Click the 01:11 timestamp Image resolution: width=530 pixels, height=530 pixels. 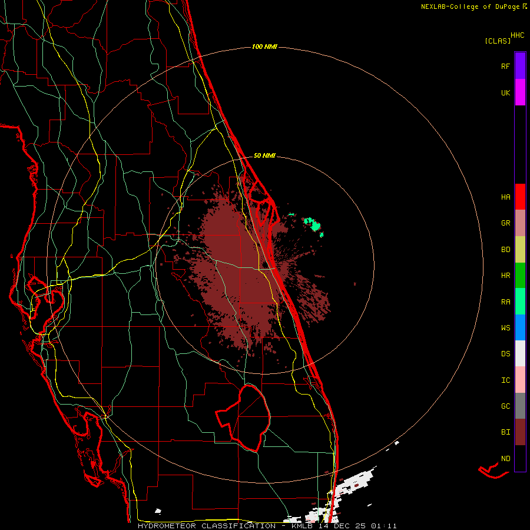pyautogui.click(x=383, y=526)
